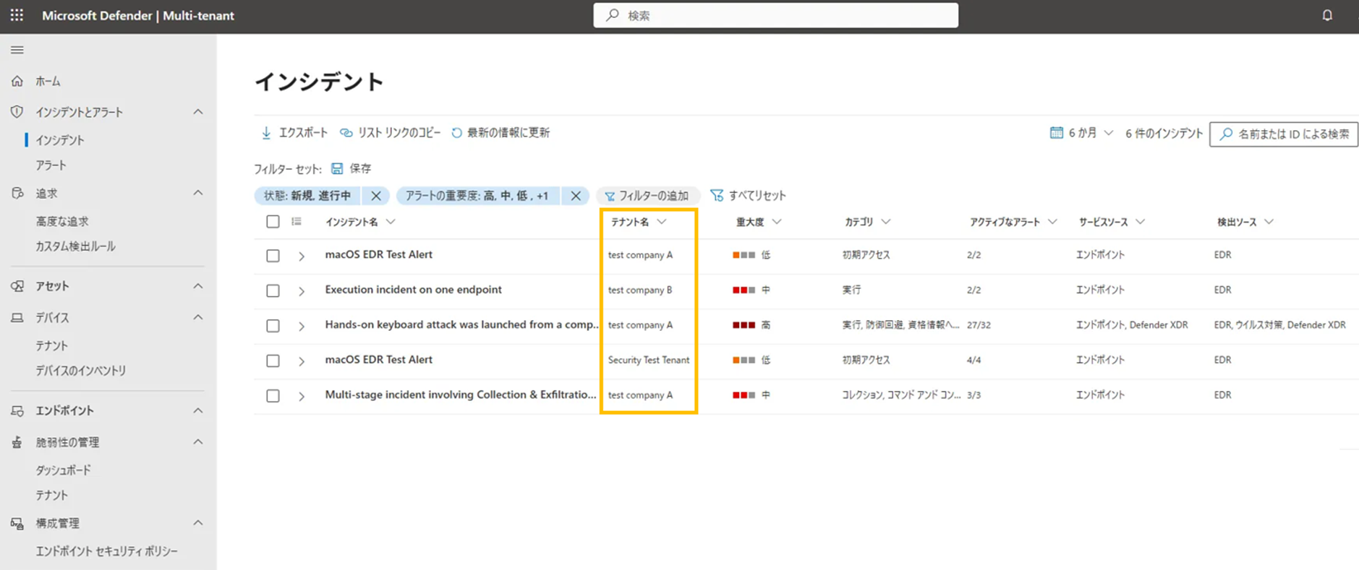1359x570 pixels.
Task: Open Endpoint security policies in sidebar
Action: click(107, 551)
